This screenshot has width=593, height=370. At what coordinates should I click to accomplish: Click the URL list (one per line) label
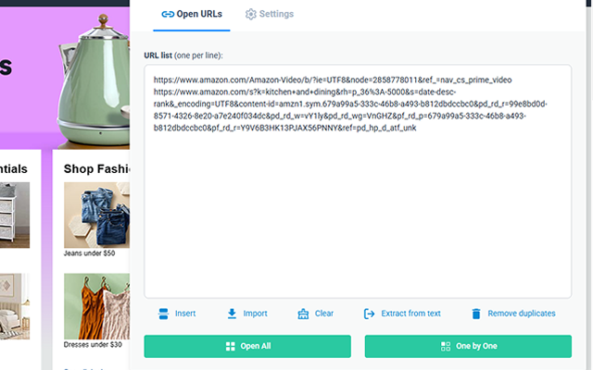[183, 55]
